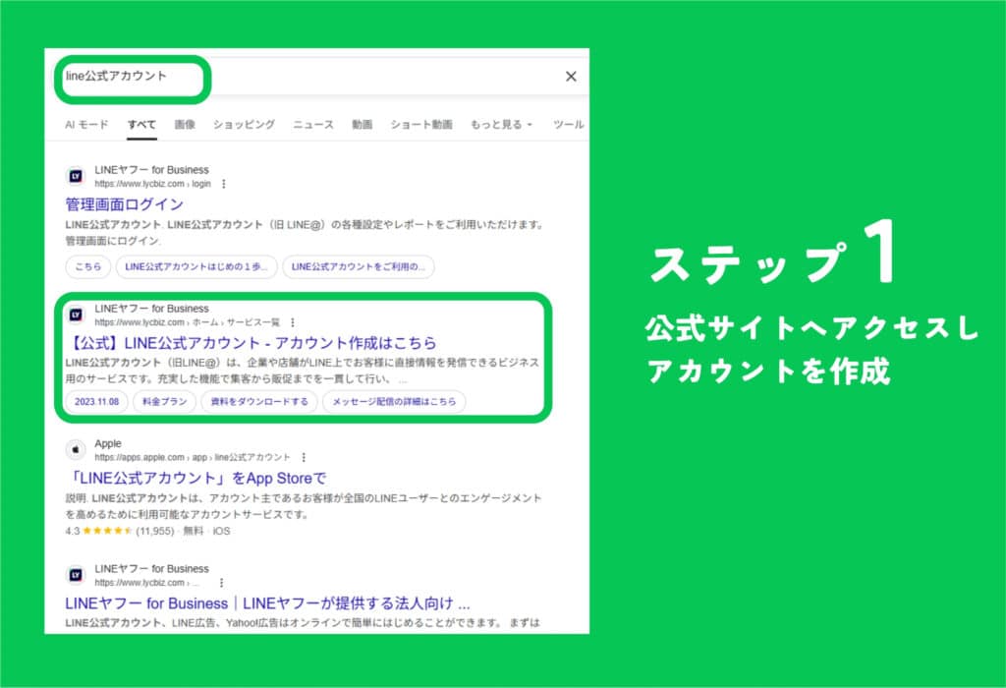The image size is (1006, 688).
Task: Switch to the ニュース search tab
Action: 312,125
